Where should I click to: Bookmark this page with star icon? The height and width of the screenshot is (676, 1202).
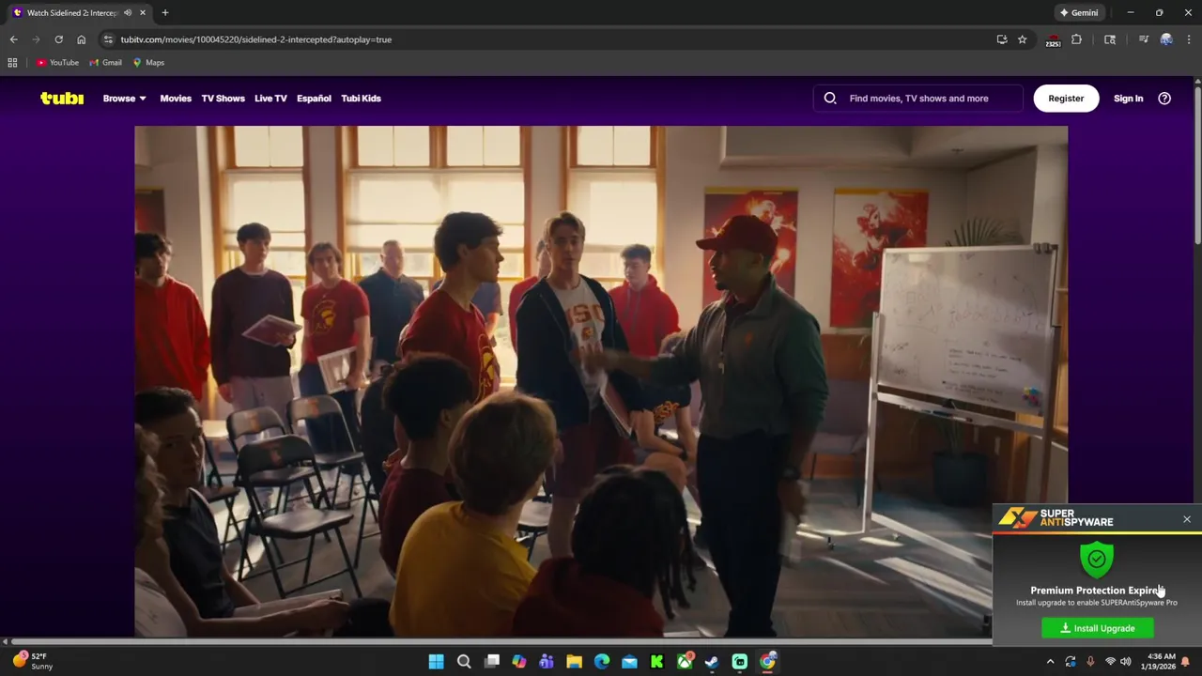pos(1023,39)
